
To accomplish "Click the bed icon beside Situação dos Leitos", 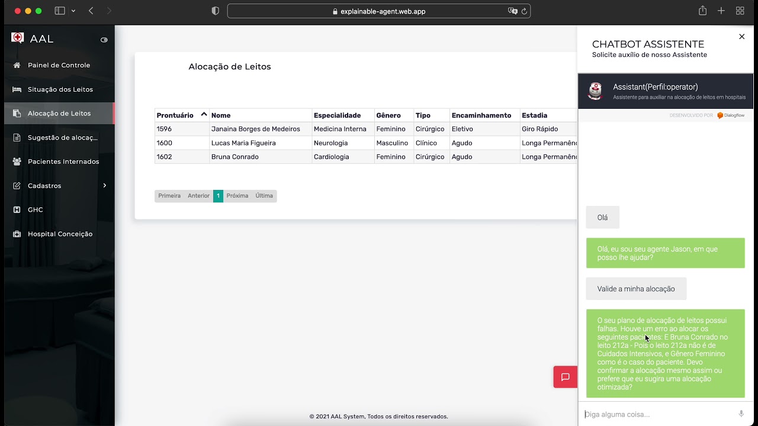I will (17, 89).
